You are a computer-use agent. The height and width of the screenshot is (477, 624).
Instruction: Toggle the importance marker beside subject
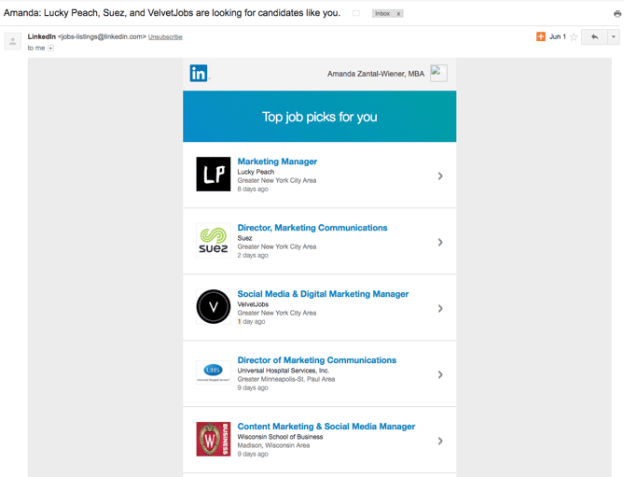pos(356,14)
